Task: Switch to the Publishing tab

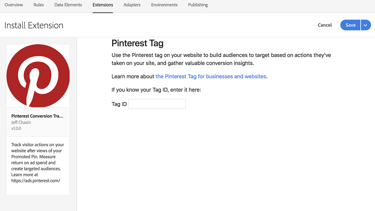Action: (x=198, y=5)
